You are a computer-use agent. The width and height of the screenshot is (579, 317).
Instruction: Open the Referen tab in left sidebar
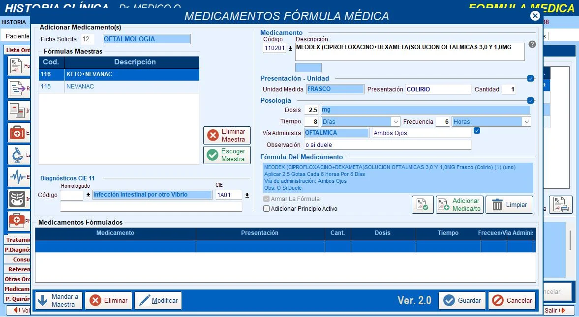click(x=17, y=269)
